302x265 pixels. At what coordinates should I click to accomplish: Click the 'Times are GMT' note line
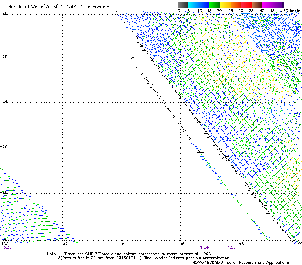(129, 254)
